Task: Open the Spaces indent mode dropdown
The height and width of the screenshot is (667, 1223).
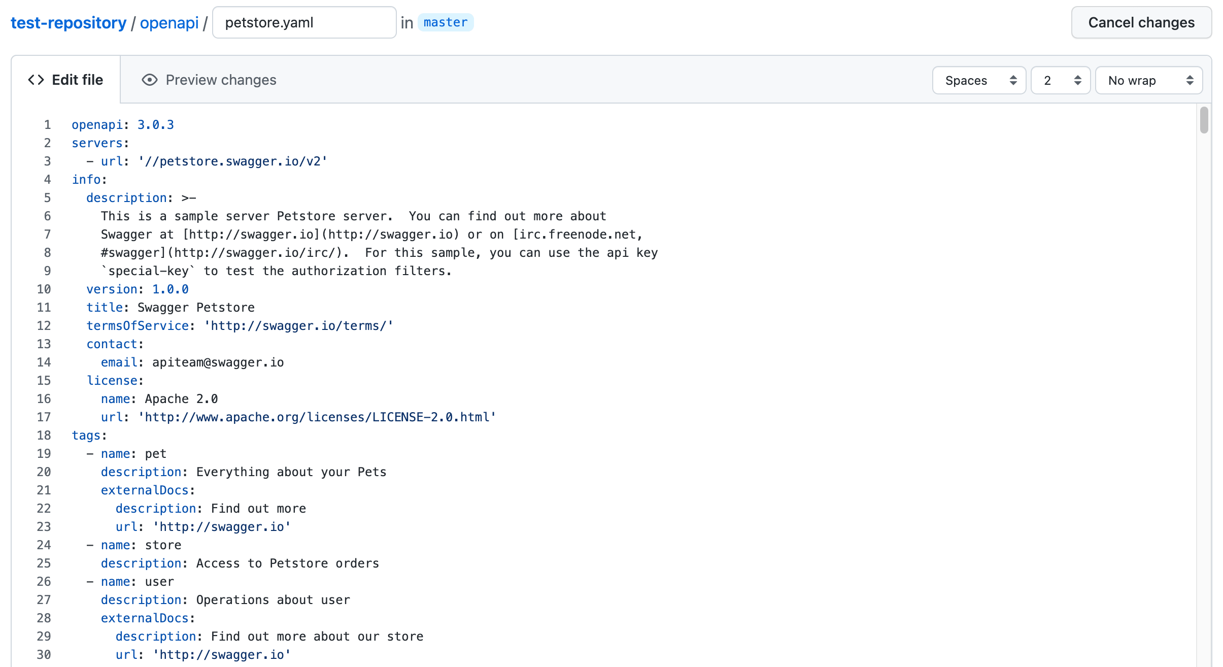Action: pyautogui.click(x=979, y=80)
